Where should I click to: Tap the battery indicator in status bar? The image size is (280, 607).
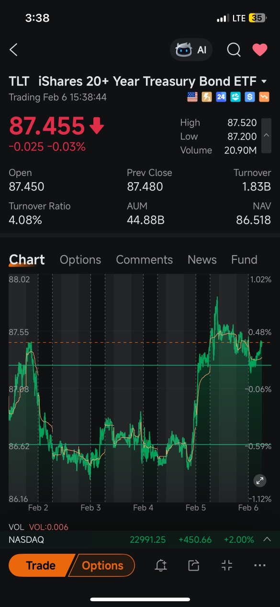pyautogui.click(x=257, y=18)
